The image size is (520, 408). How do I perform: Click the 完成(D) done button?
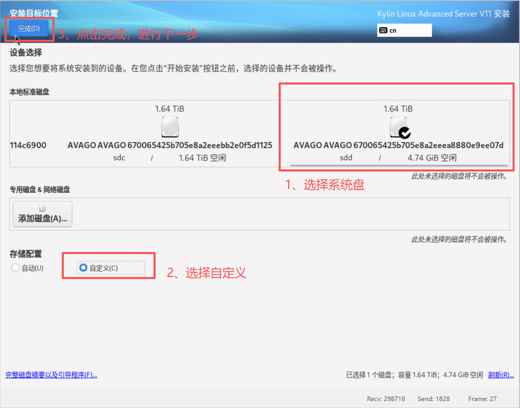[29, 28]
